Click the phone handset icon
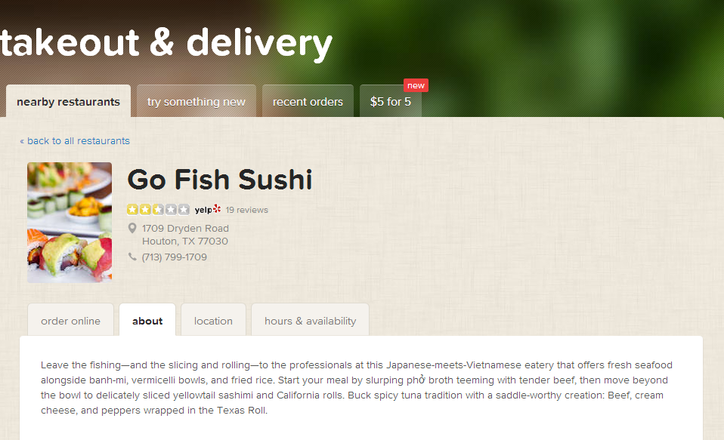The height and width of the screenshot is (440, 724). click(132, 257)
